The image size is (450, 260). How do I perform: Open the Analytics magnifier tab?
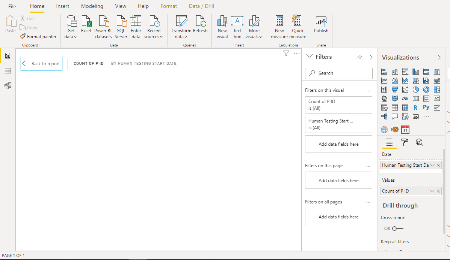(x=419, y=142)
